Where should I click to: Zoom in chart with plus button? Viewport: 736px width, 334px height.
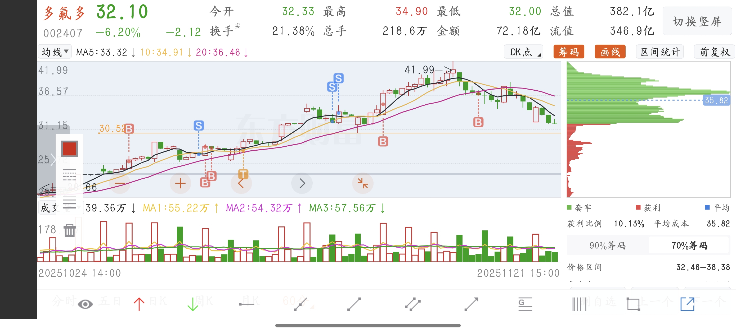180,183
